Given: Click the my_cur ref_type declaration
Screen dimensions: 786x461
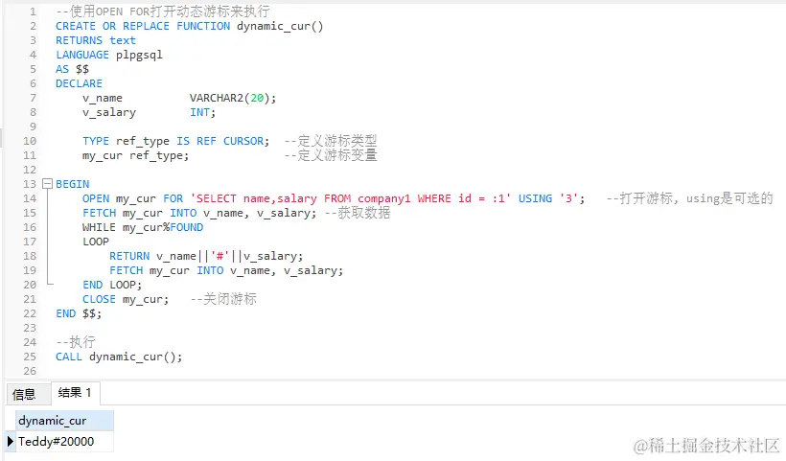Looking at the screenshot, I should coord(136,156).
